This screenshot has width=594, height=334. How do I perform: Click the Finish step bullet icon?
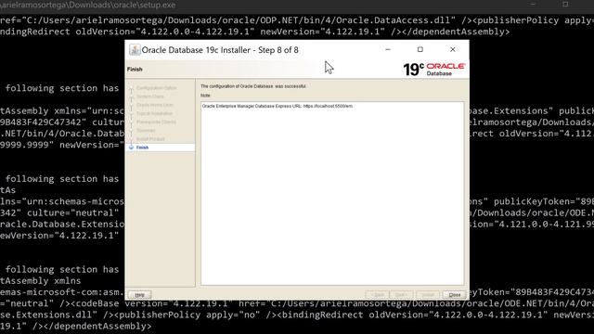(x=131, y=148)
